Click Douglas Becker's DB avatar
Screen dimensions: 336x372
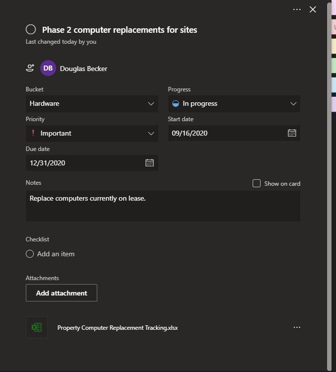pos(48,69)
